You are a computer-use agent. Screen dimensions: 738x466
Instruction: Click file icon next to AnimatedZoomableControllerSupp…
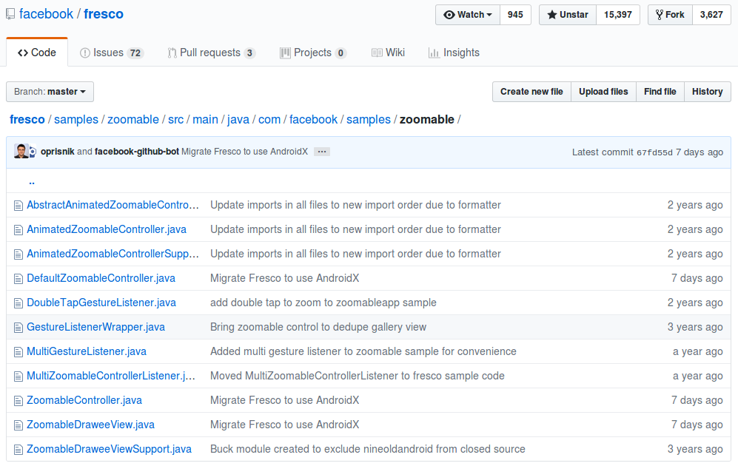pyautogui.click(x=19, y=254)
